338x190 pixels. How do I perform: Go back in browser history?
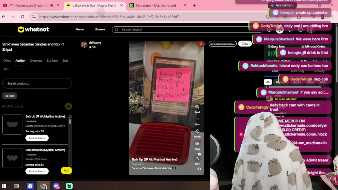pos(3,17)
